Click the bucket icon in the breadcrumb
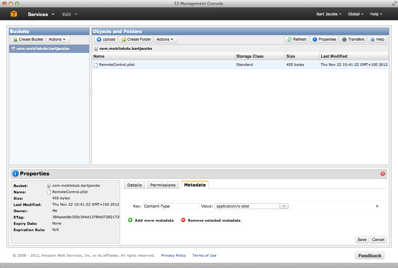Screen dimensions: 398x268 click(x=96, y=49)
